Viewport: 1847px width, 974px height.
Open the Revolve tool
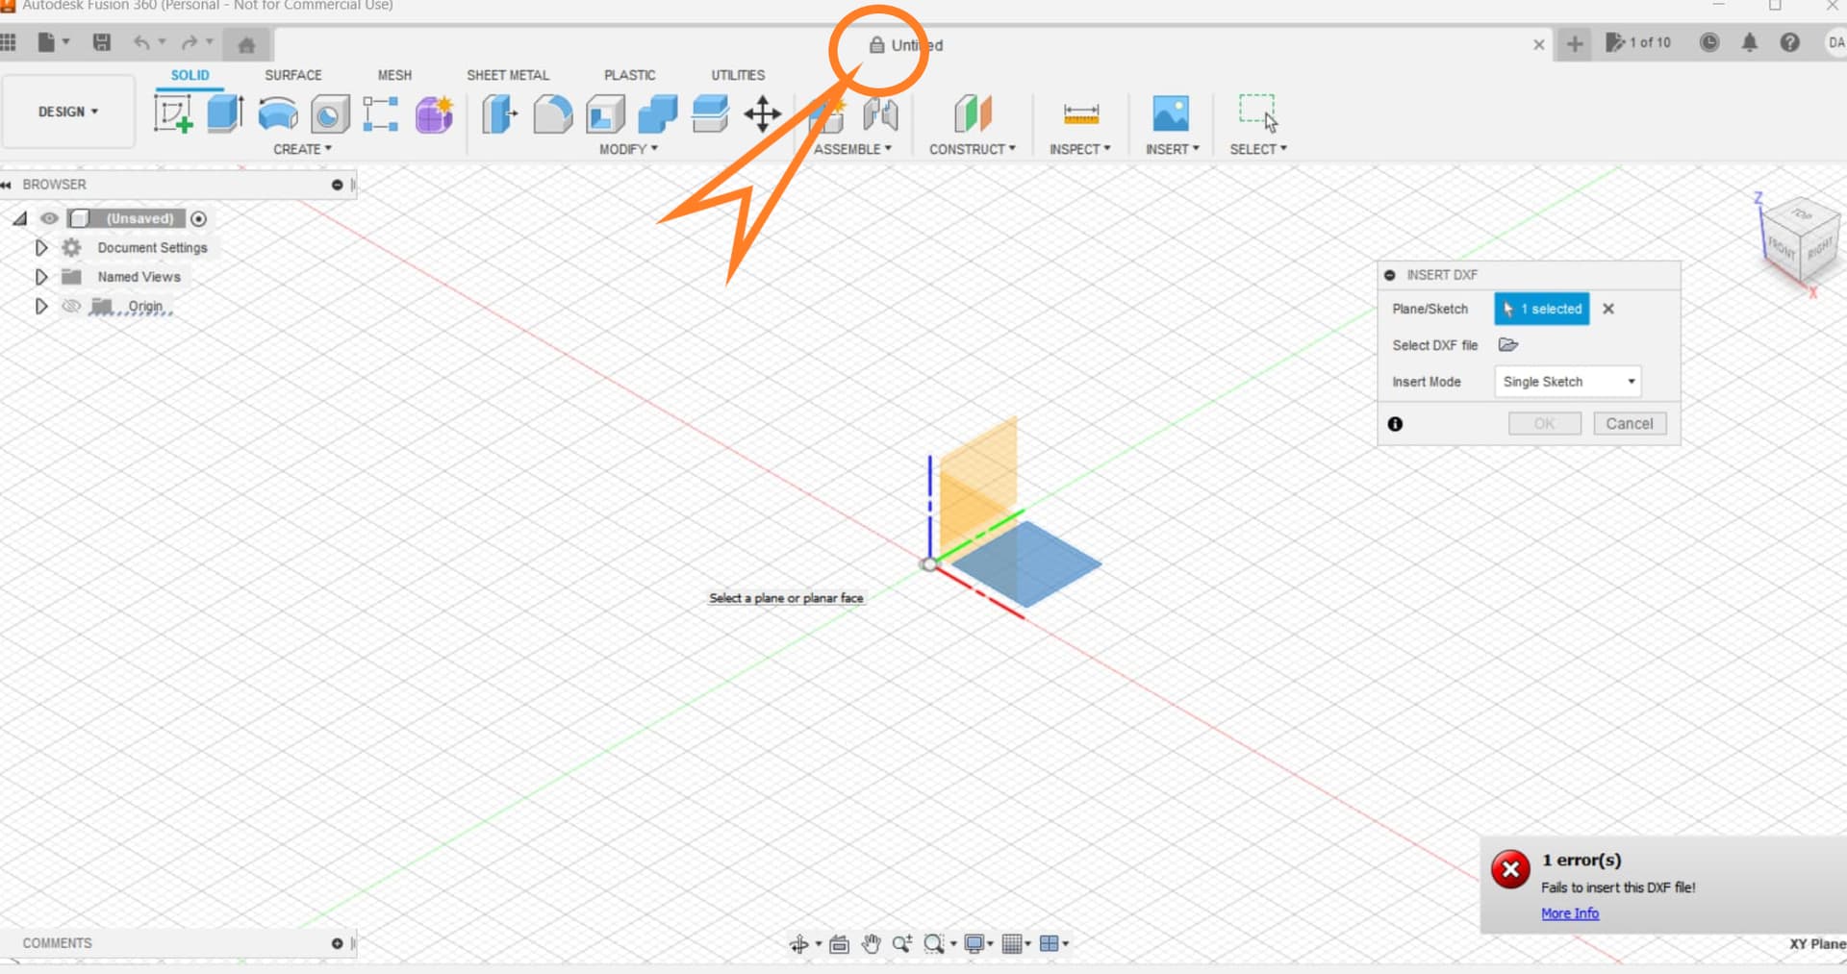(277, 112)
